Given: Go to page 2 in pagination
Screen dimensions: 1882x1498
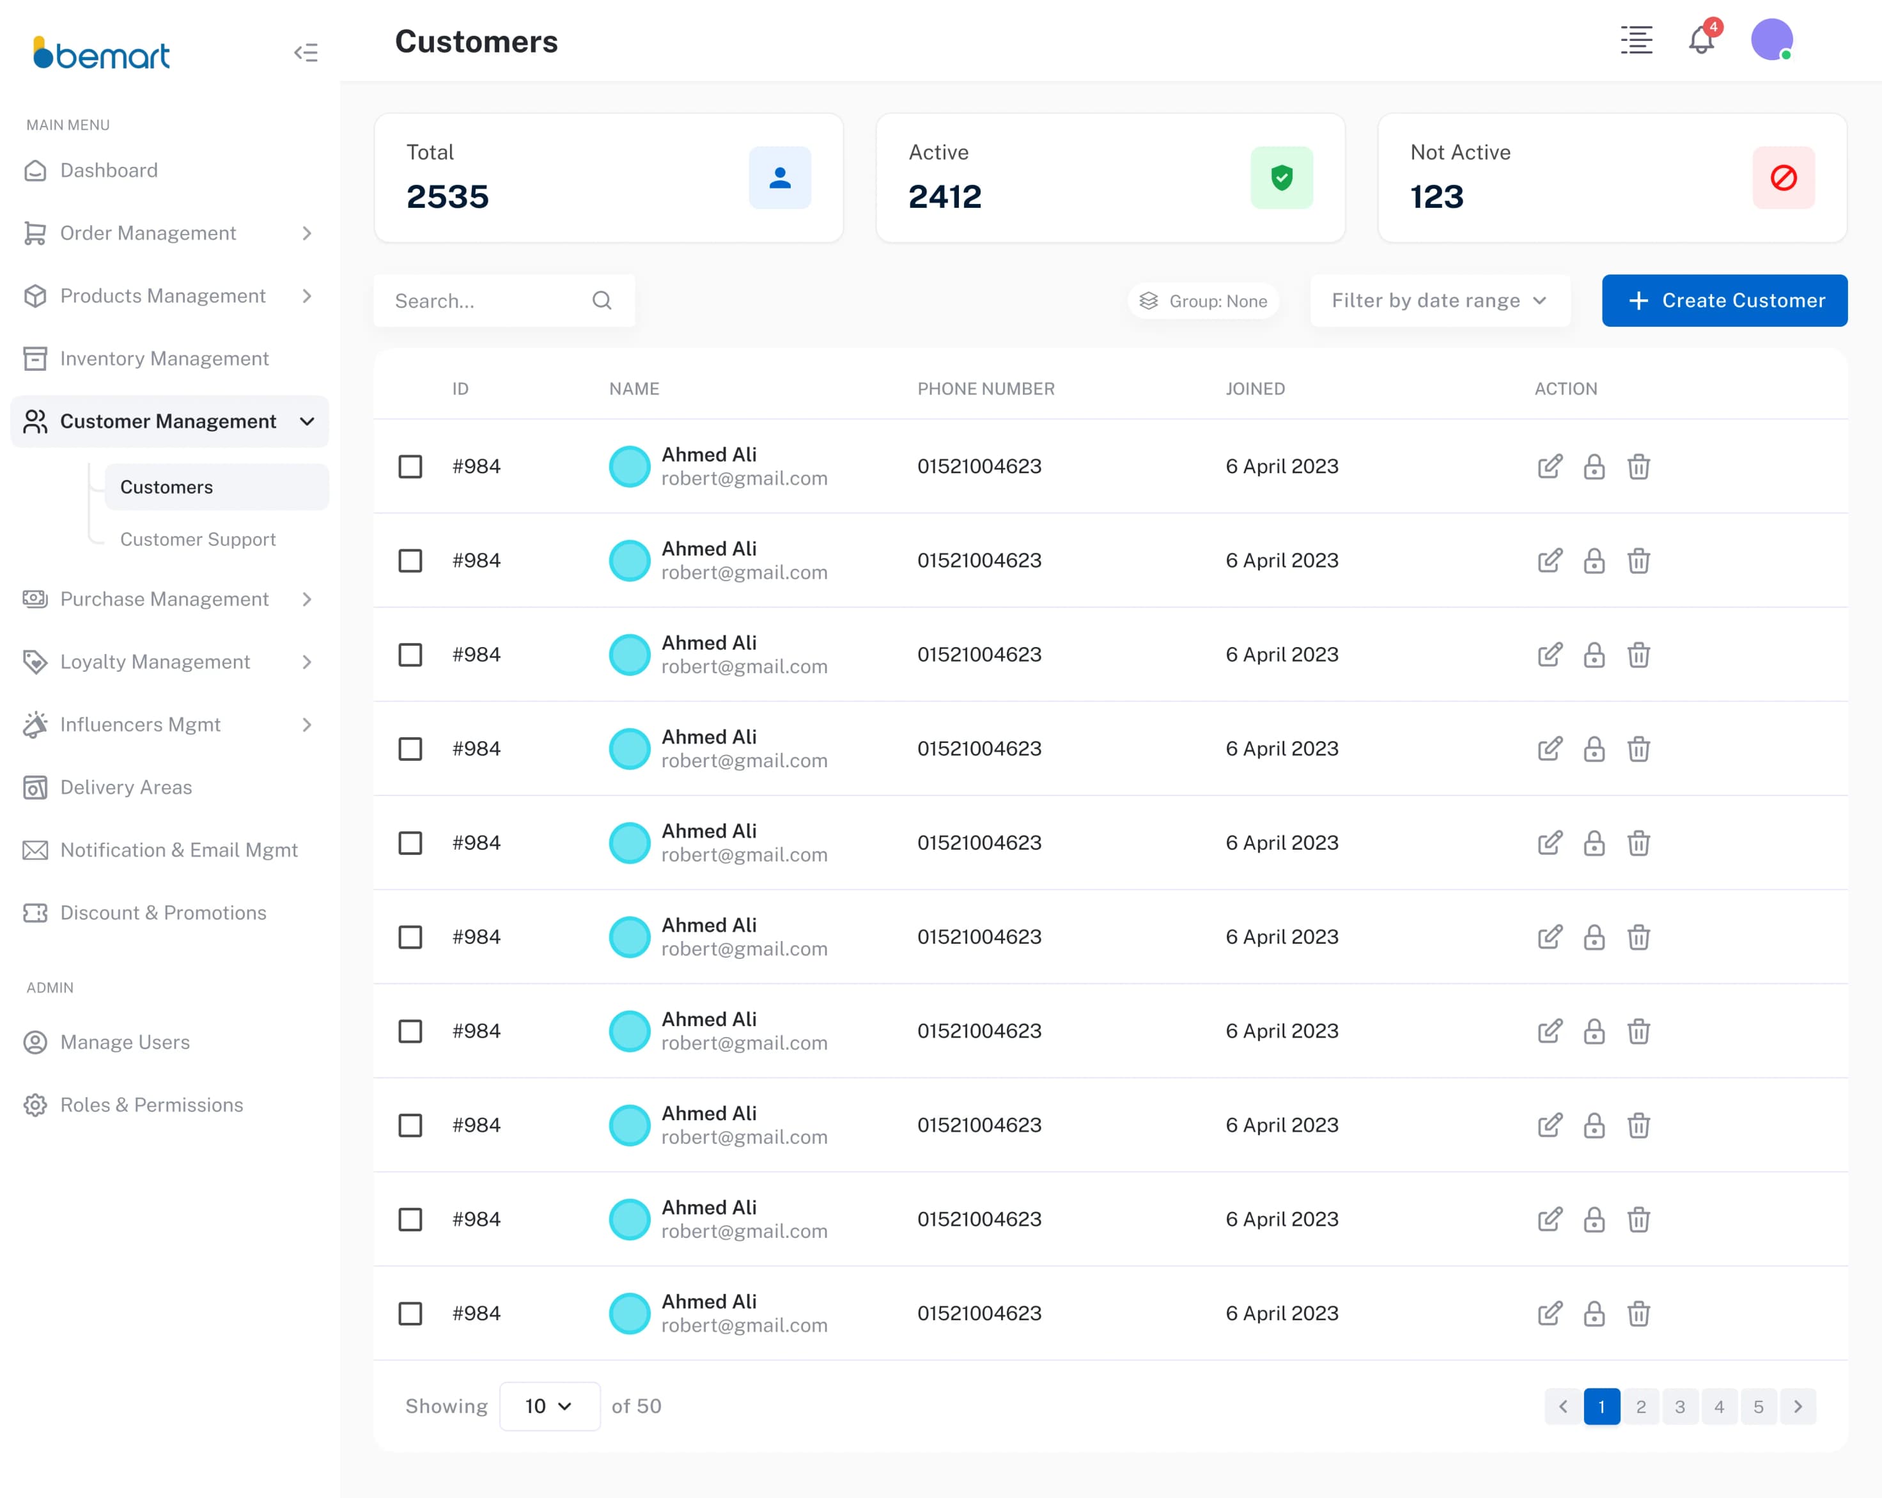Looking at the screenshot, I should click(x=1640, y=1407).
